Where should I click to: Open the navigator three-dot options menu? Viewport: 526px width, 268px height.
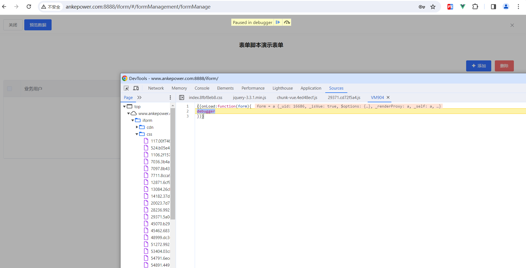tap(170, 98)
